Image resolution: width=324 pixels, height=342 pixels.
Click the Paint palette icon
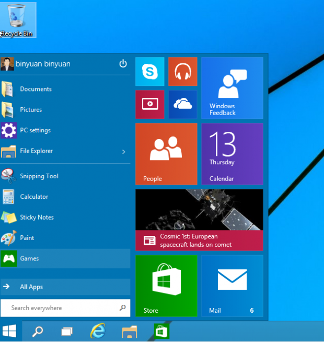pos(9,238)
